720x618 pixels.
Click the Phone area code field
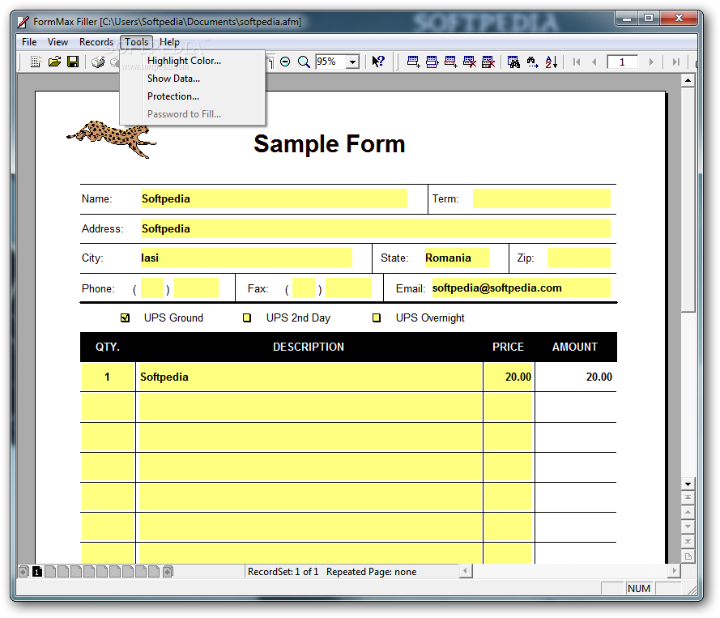coord(152,288)
